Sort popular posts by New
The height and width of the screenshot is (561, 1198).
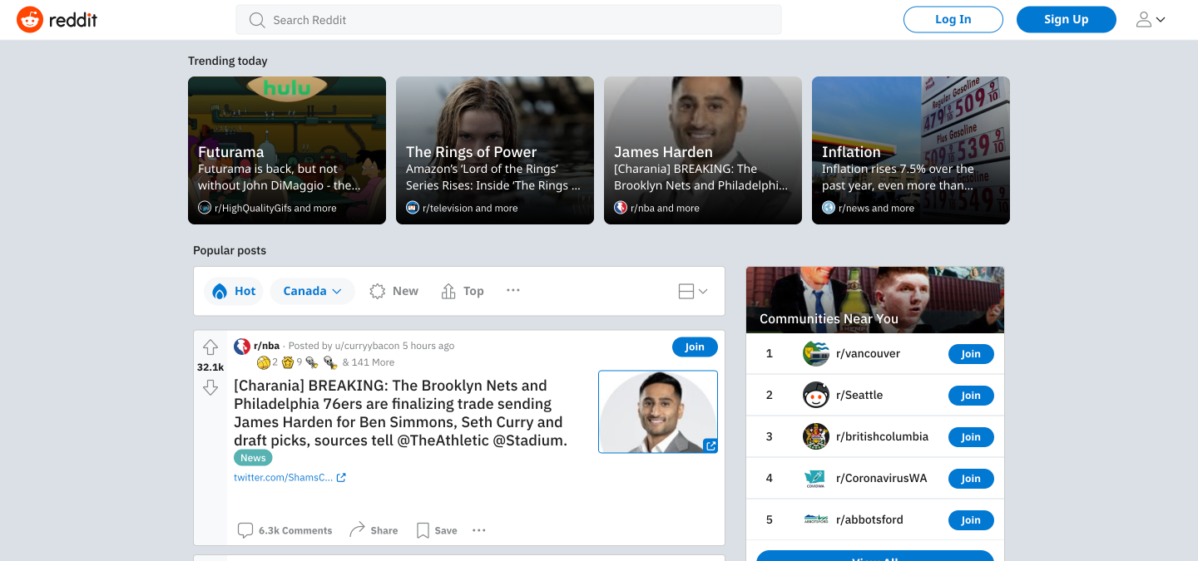[394, 291]
